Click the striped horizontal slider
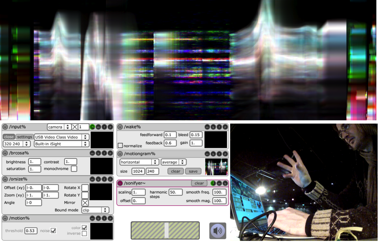Viewport: 378px width, 242px height. (165, 230)
